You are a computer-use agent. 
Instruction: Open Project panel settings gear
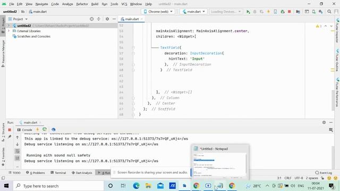(107, 19)
